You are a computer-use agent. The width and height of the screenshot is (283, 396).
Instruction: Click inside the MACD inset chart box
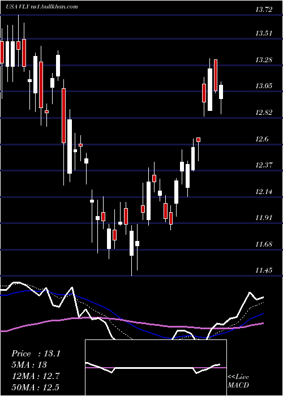tap(156, 368)
